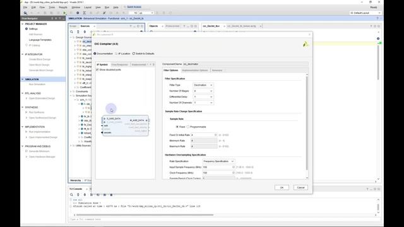Screen dimensions: 404x227
Task: Click the Tcl command input field
Action: pos(223,219)
